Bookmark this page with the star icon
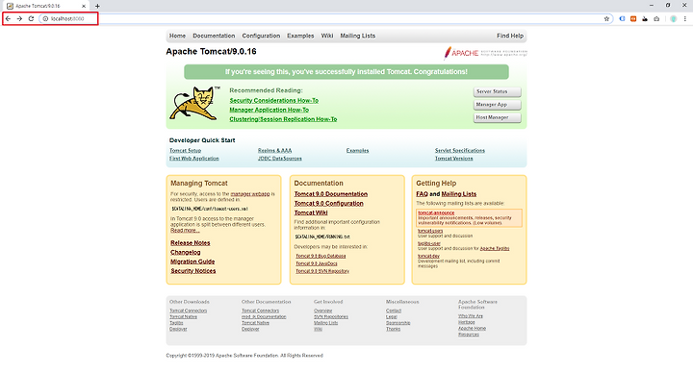693x374 pixels. tap(606, 19)
